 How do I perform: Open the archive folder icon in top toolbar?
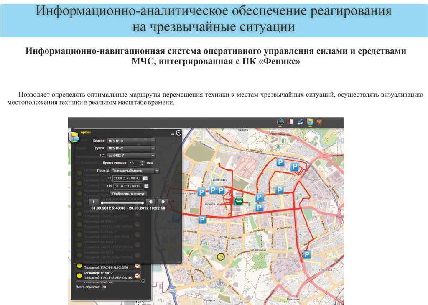(310, 122)
